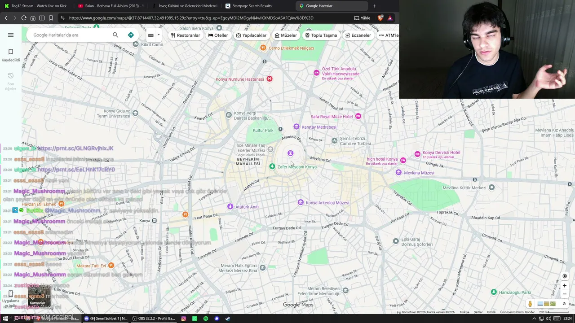575x323 pixels.
Task: Open the Google Maps hamburger menu
Action: pos(11,35)
